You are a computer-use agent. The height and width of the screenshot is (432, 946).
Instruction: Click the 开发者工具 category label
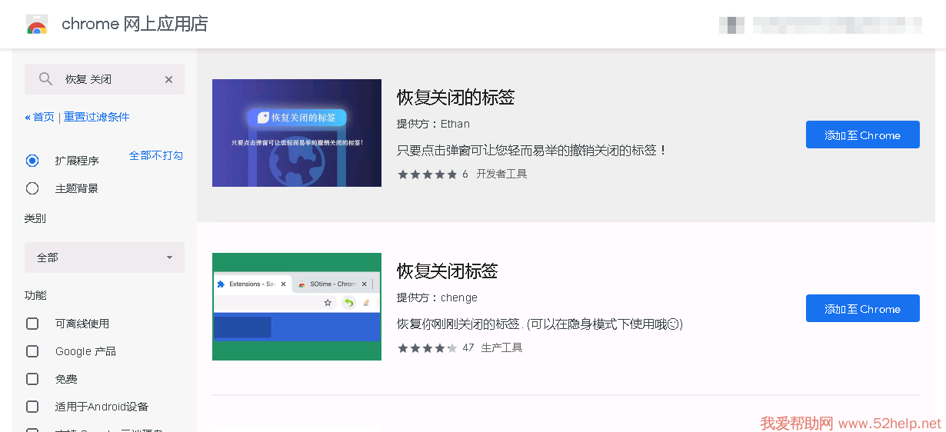tap(501, 174)
